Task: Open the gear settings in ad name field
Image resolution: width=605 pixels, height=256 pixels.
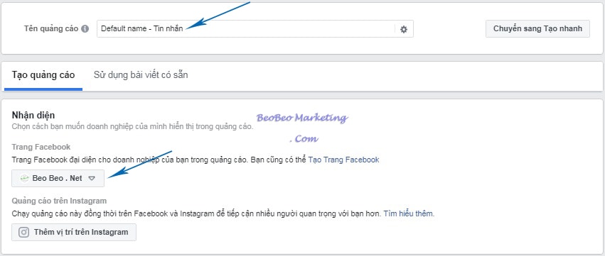Action: click(x=404, y=29)
